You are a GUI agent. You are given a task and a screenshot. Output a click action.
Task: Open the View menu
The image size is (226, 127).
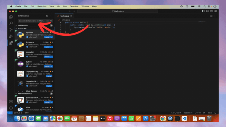[52, 6]
